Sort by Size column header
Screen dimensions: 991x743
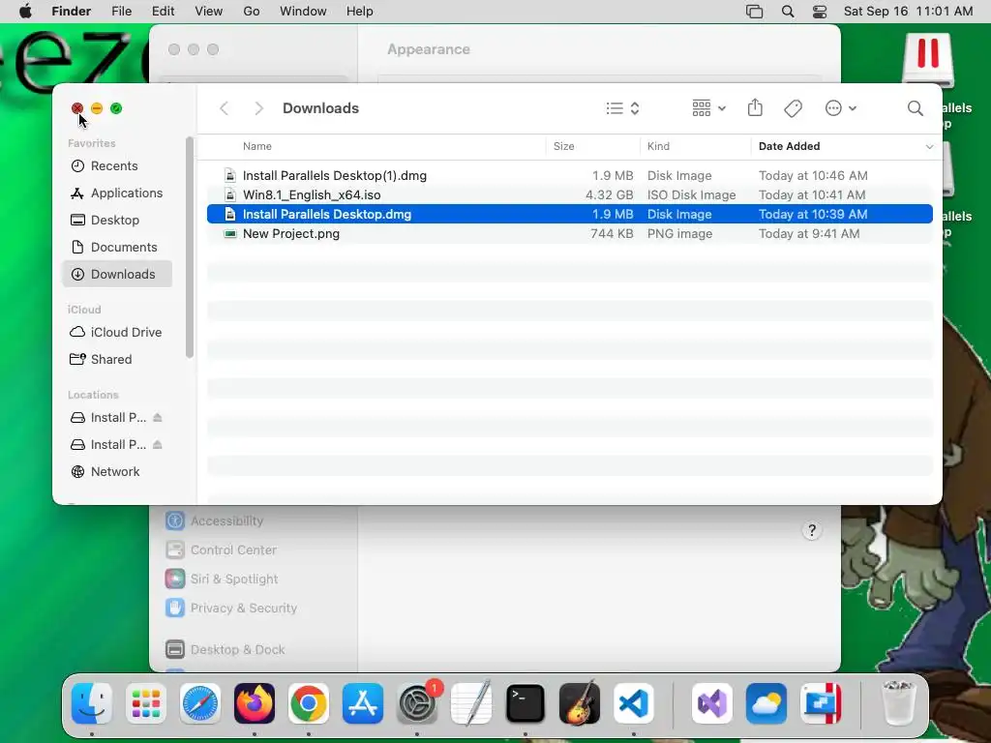click(x=563, y=146)
